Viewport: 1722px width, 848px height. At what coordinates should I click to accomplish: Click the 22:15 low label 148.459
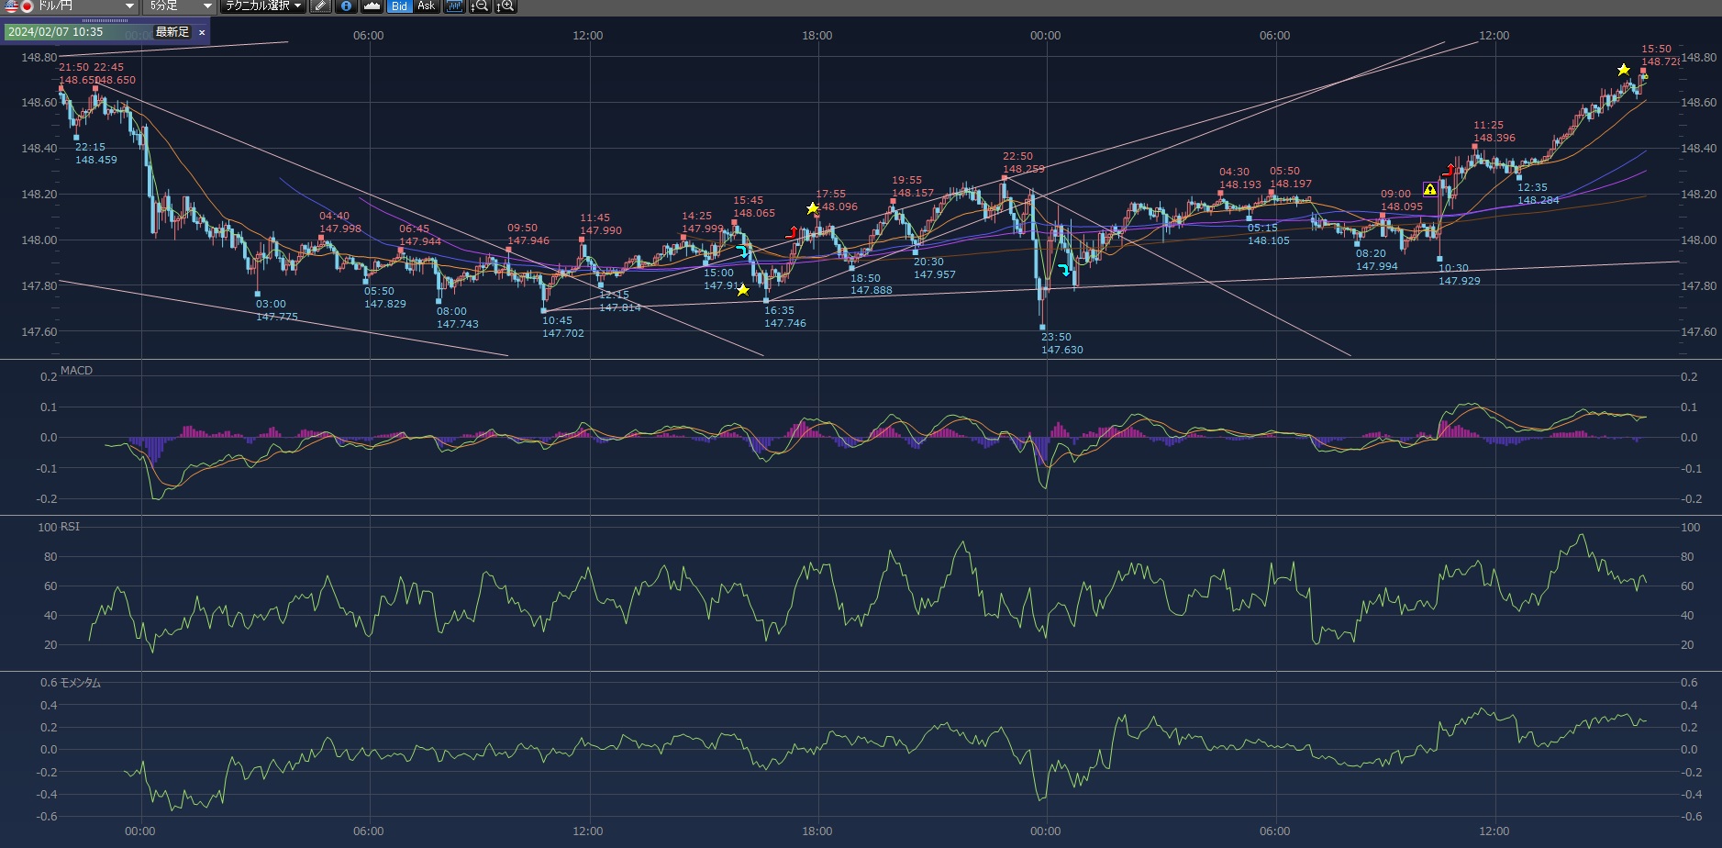[96, 153]
